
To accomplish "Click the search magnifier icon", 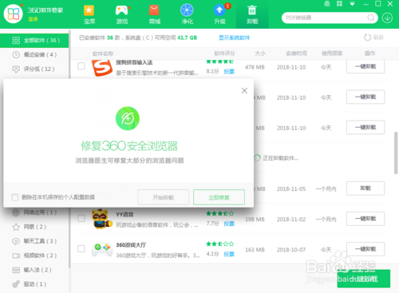I will coord(370,18).
